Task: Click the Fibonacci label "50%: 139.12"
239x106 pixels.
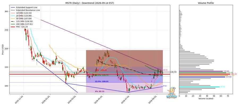Action: (101, 70)
